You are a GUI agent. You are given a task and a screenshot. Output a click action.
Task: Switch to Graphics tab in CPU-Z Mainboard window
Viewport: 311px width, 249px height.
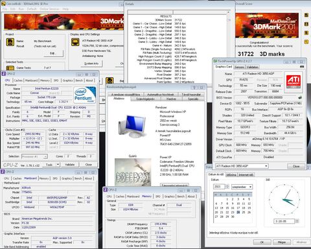67,178
